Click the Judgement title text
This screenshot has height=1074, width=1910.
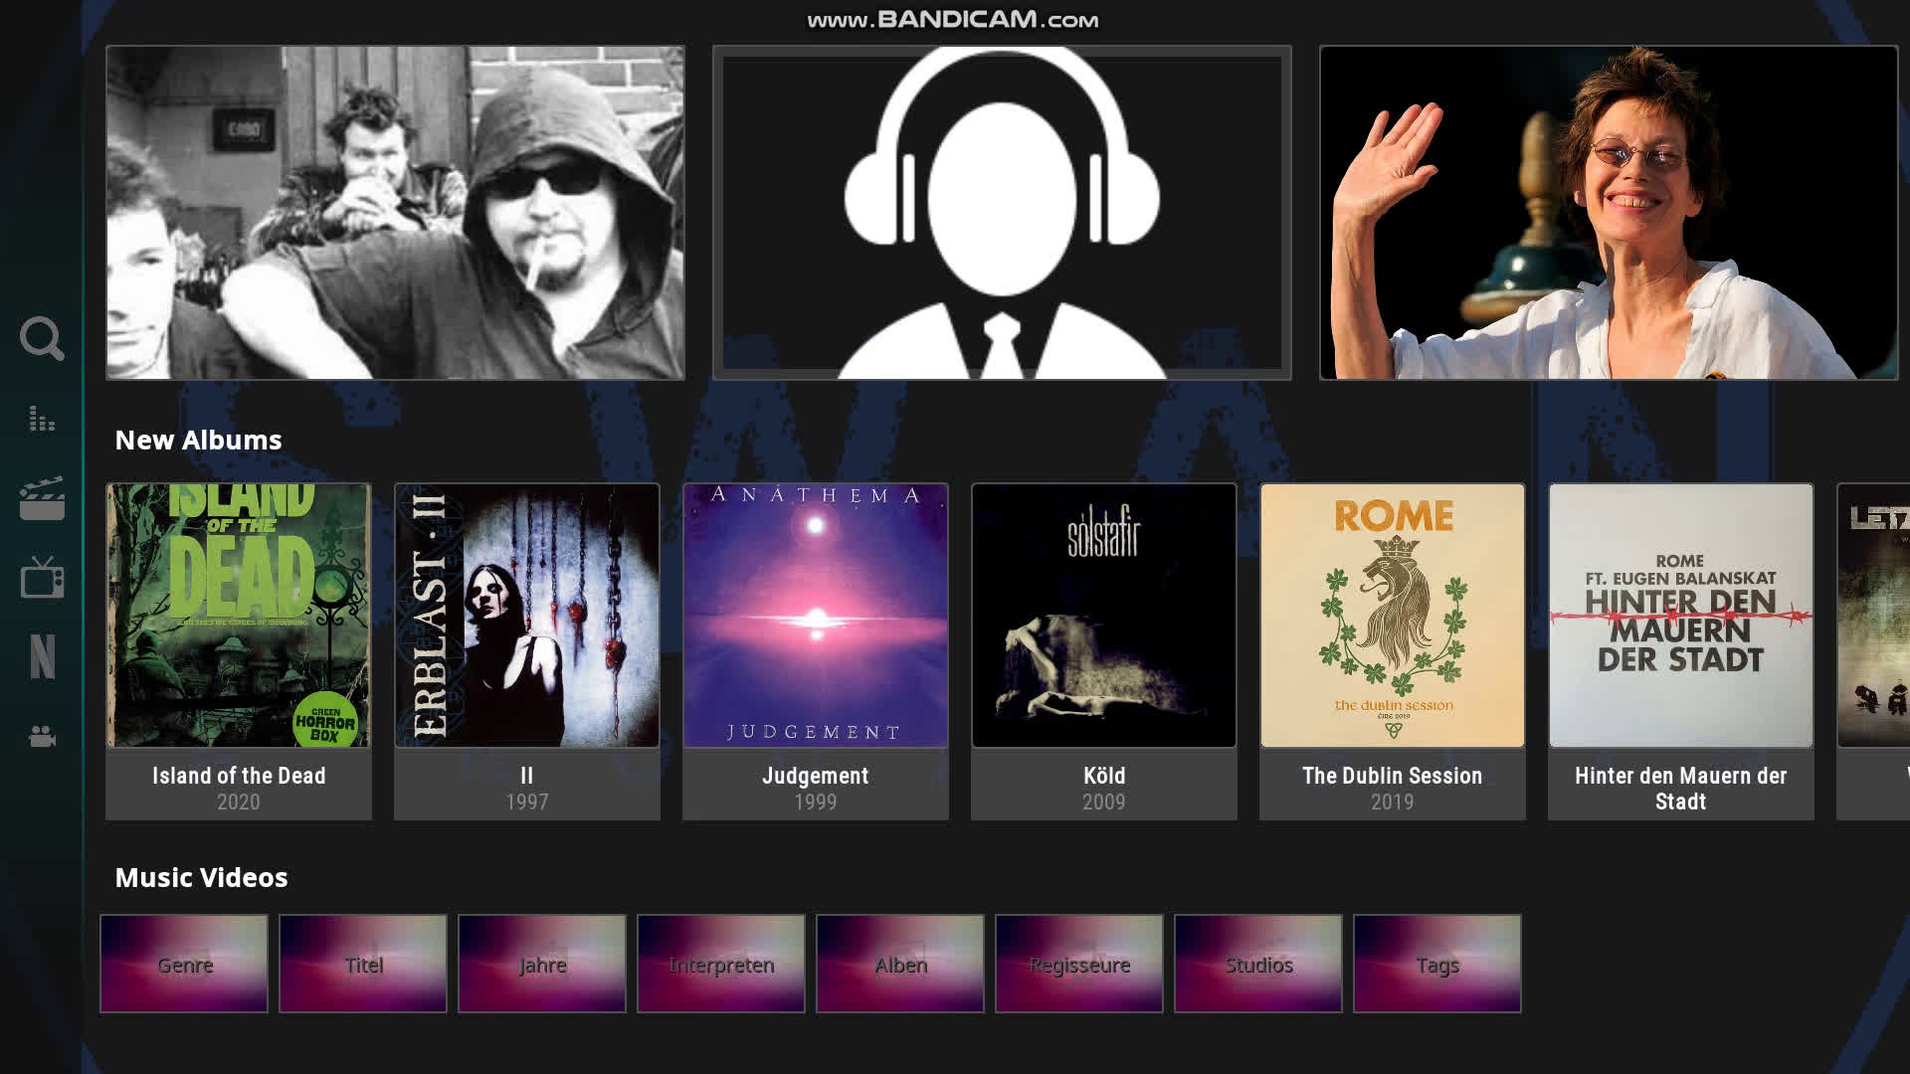(816, 776)
